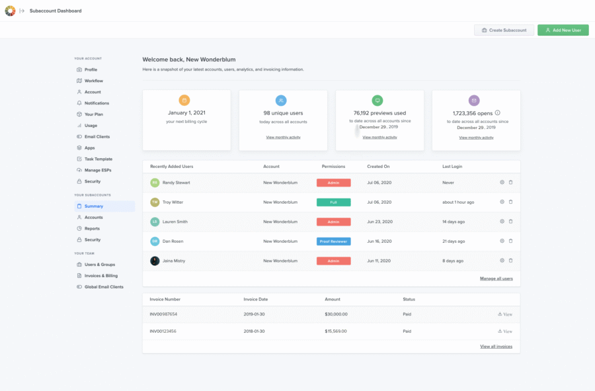This screenshot has height=391, width=595.
Task: Click the info icon next to opens count
Action: coord(497,113)
